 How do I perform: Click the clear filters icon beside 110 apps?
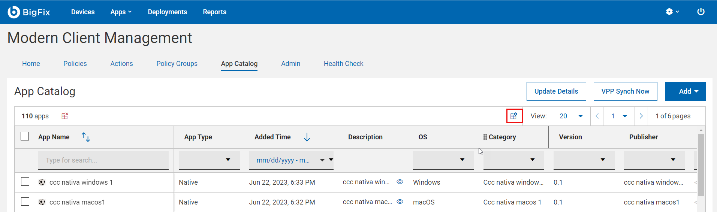(65, 116)
